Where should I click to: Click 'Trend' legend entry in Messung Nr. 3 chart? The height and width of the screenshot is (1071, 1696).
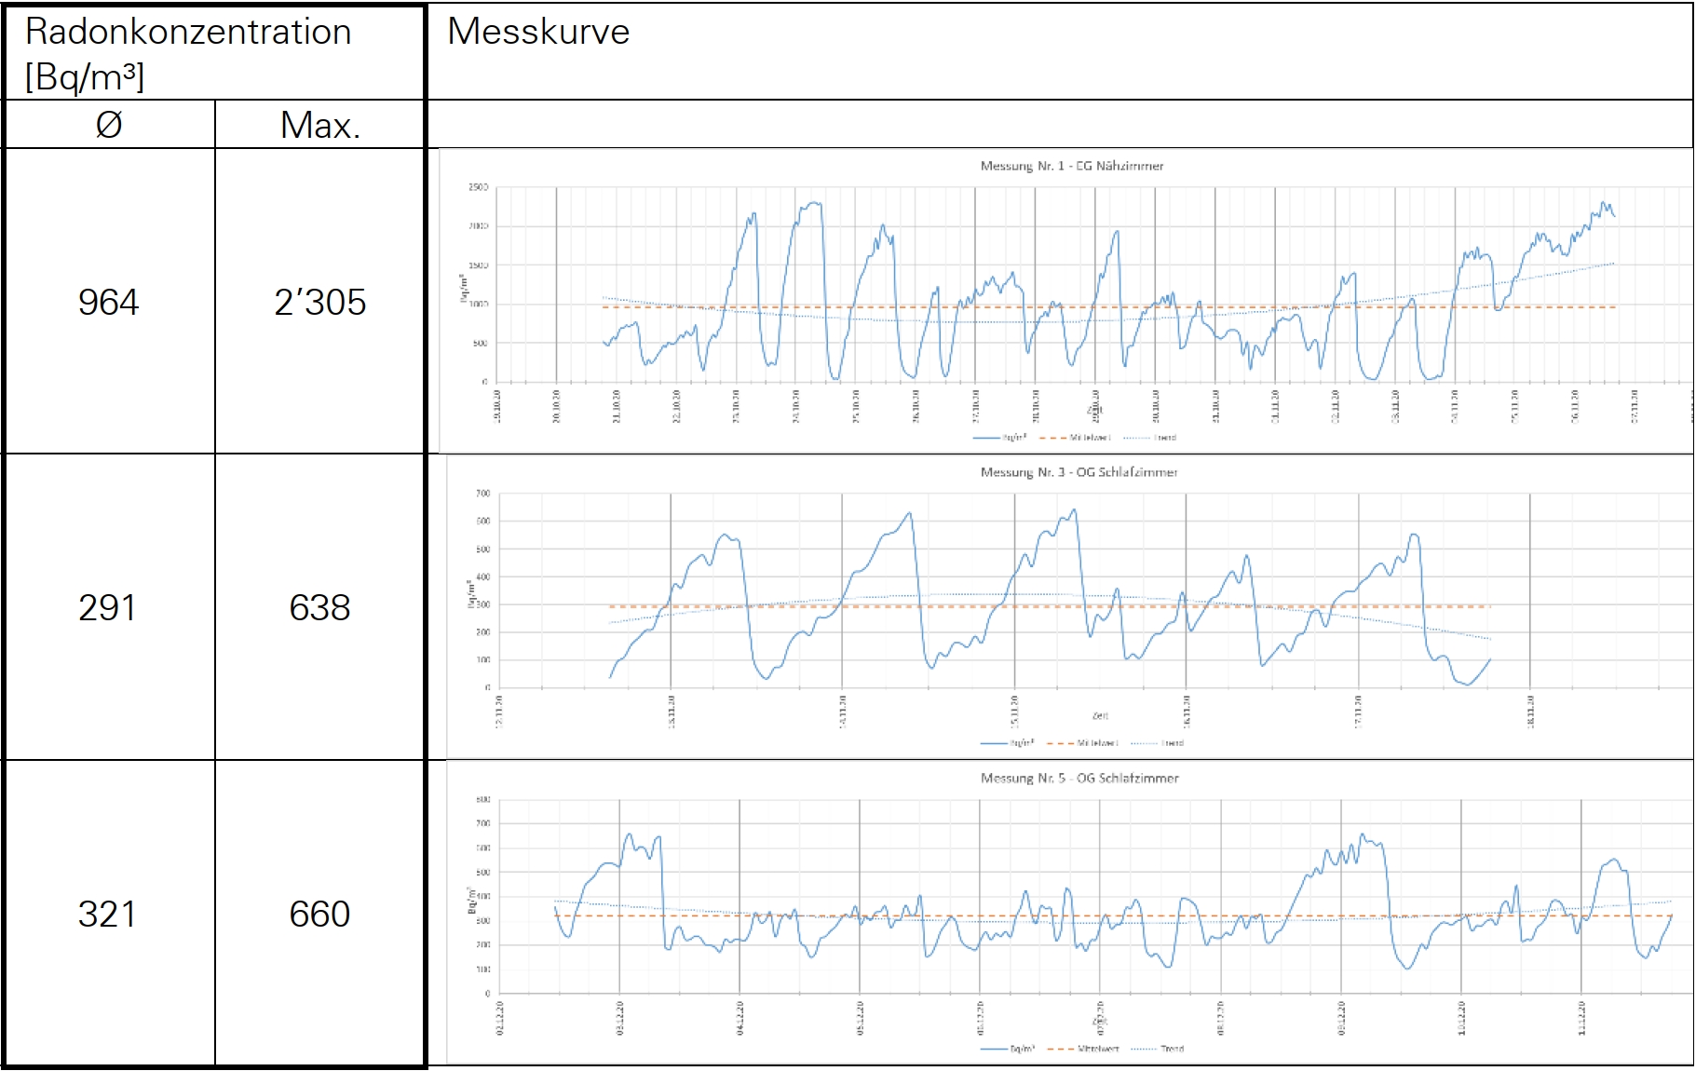tap(1158, 743)
